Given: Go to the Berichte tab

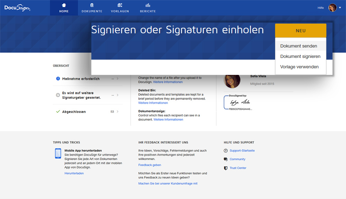Looking at the screenshot, I should (148, 8).
